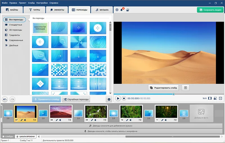The width and height of the screenshot is (225, 143).
Task: Click the photo gallery icon beside the bell
Action: point(128,10)
